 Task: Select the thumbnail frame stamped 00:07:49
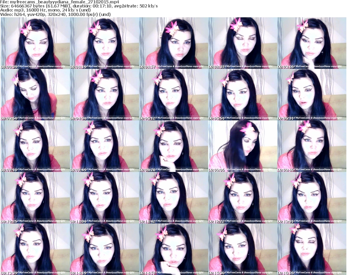point(104,146)
